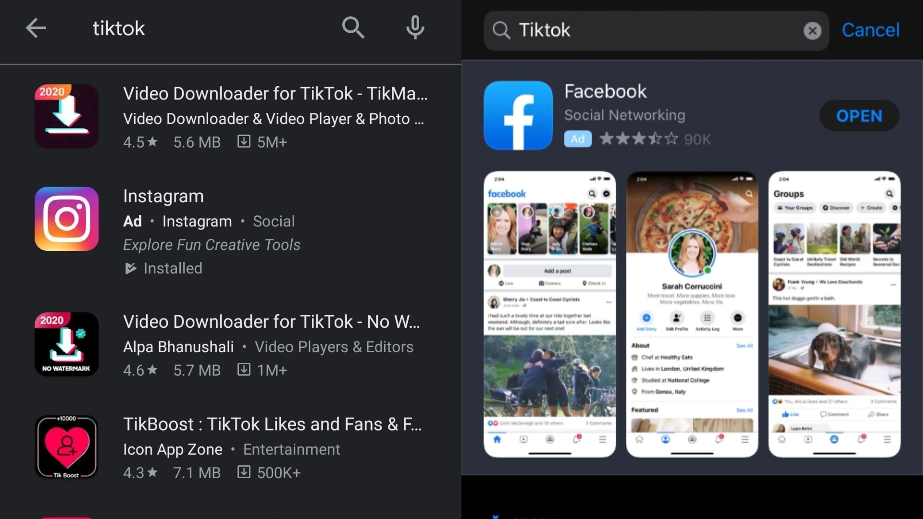Tap the 4.3 star rating

(140, 473)
